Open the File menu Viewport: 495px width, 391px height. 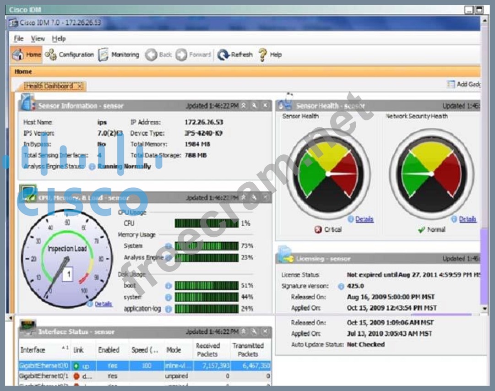tap(18, 38)
